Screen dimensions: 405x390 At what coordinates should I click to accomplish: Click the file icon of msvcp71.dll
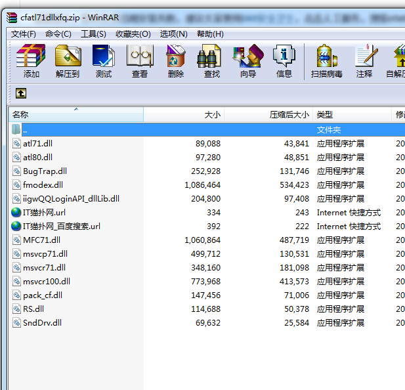click(x=16, y=253)
